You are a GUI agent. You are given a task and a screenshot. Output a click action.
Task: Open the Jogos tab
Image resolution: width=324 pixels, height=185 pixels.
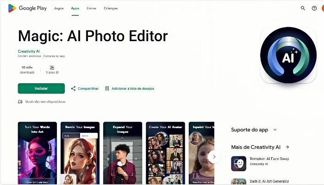(59, 8)
